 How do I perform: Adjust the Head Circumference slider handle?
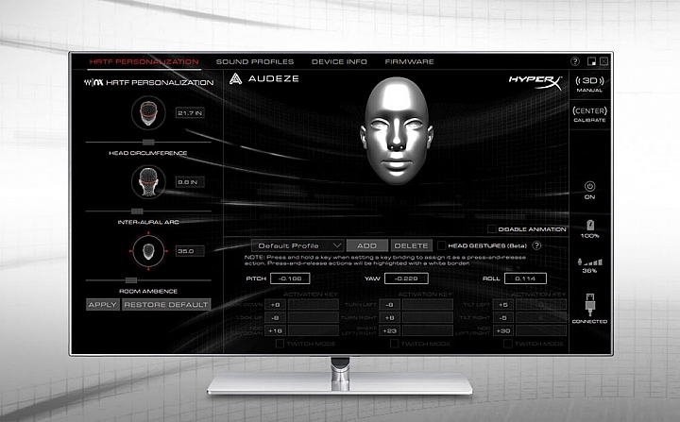148,143
